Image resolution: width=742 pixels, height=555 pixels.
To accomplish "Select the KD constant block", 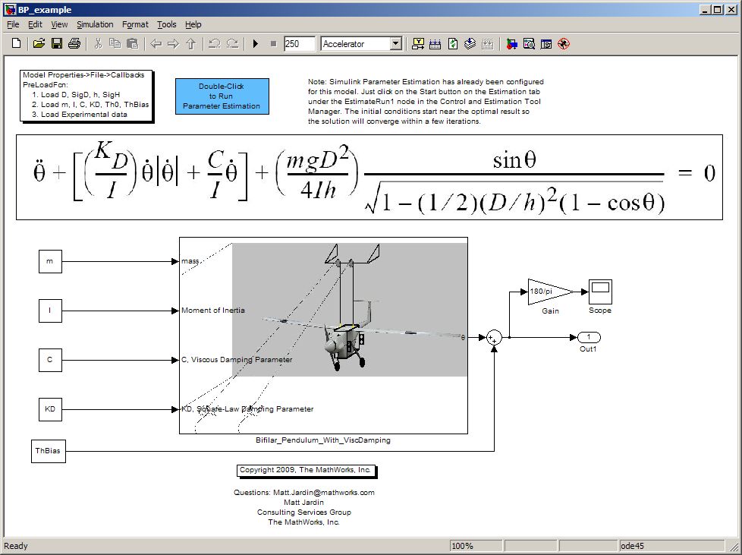I will click(x=50, y=409).
